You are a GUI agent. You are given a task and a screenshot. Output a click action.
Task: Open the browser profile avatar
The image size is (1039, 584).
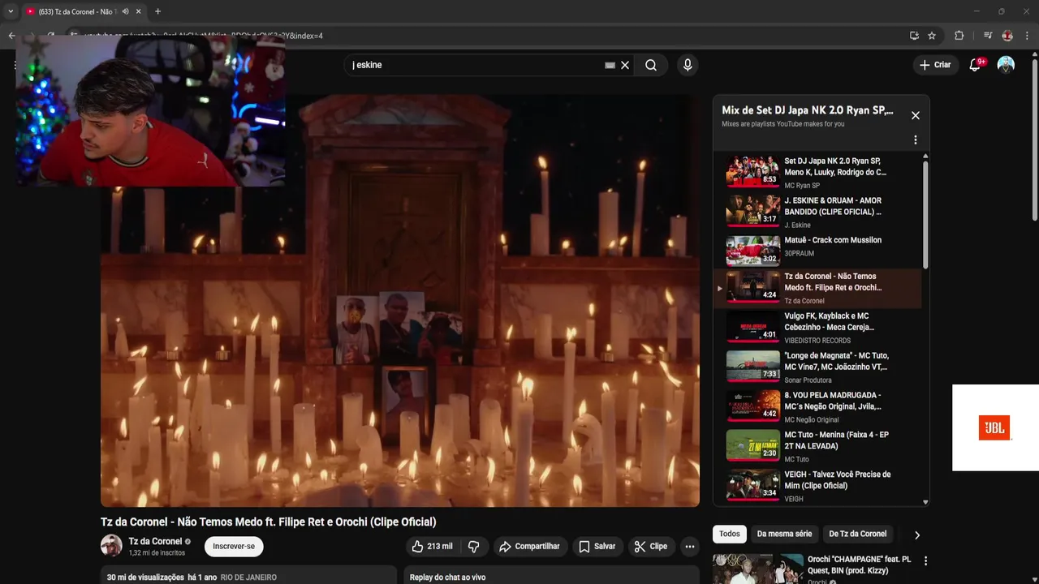[1007, 36]
